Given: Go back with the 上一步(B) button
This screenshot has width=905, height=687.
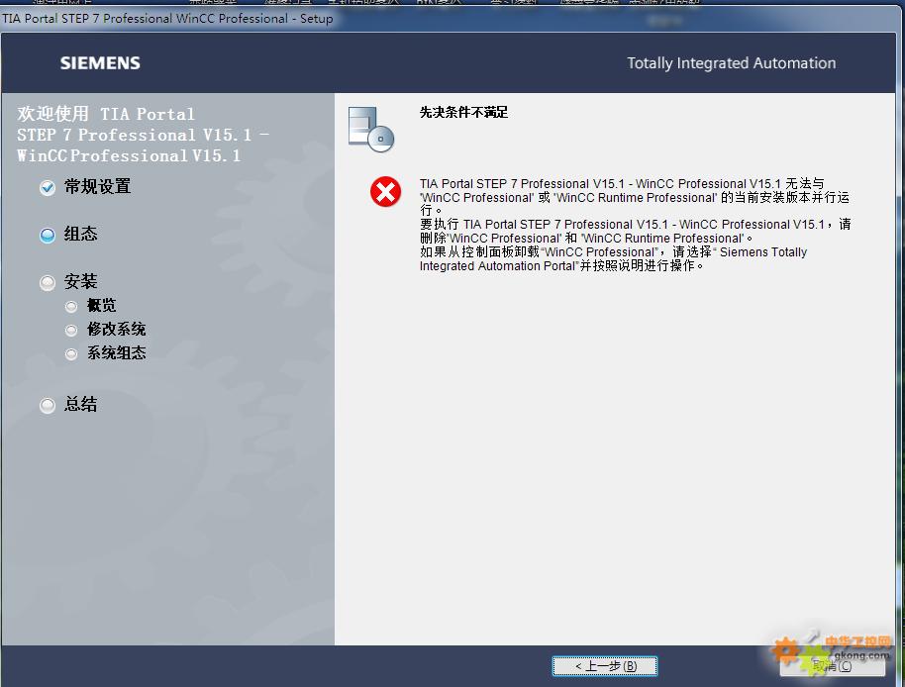Looking at the screenshot, I should [605, 666].
